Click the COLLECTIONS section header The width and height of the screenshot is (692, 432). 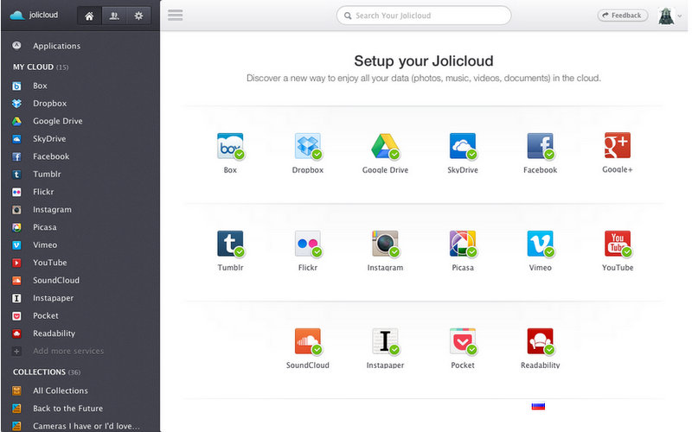[47, 372]
